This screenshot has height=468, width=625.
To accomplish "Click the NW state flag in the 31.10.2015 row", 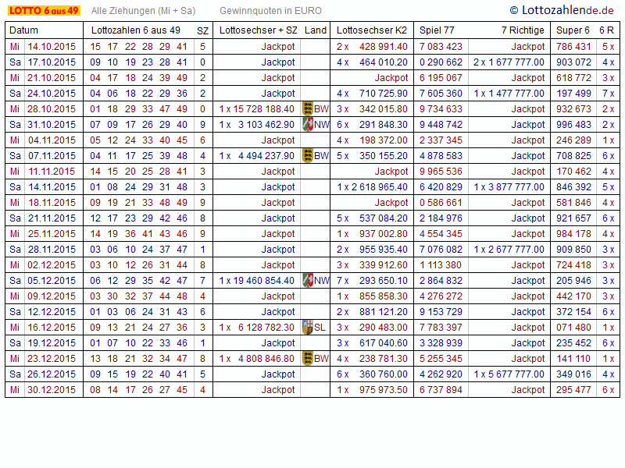I will click(x=307, y=125).
